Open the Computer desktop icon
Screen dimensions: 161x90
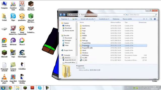pyautogui.click(x=4, y=5)
